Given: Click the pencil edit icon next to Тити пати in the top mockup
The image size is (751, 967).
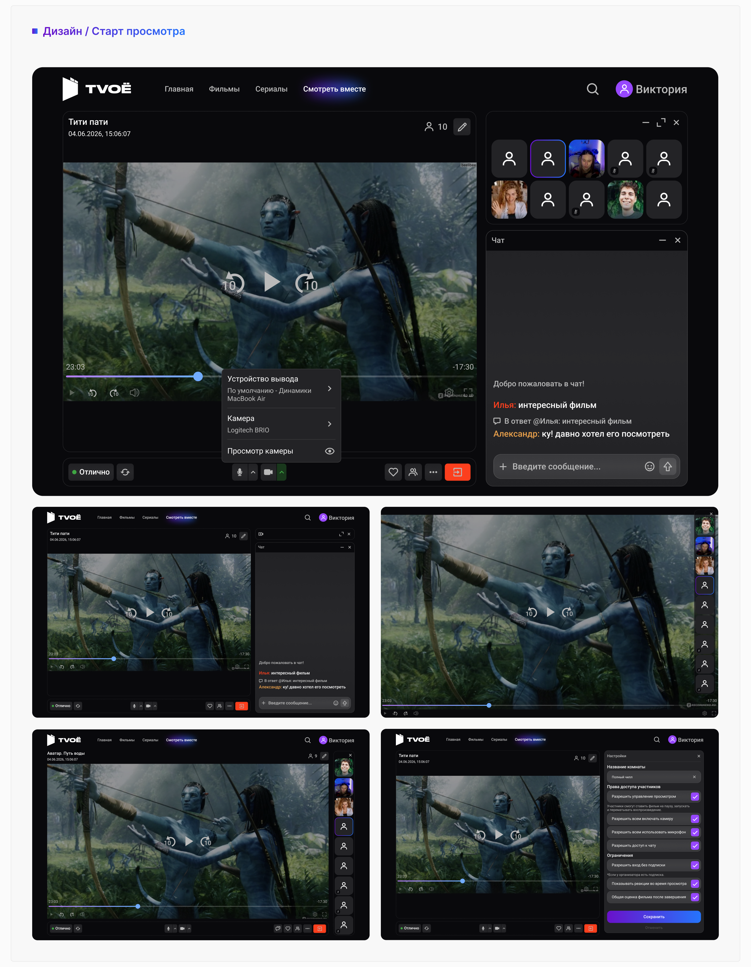Looking at the screenshot, I should click(x=462, y=127).
